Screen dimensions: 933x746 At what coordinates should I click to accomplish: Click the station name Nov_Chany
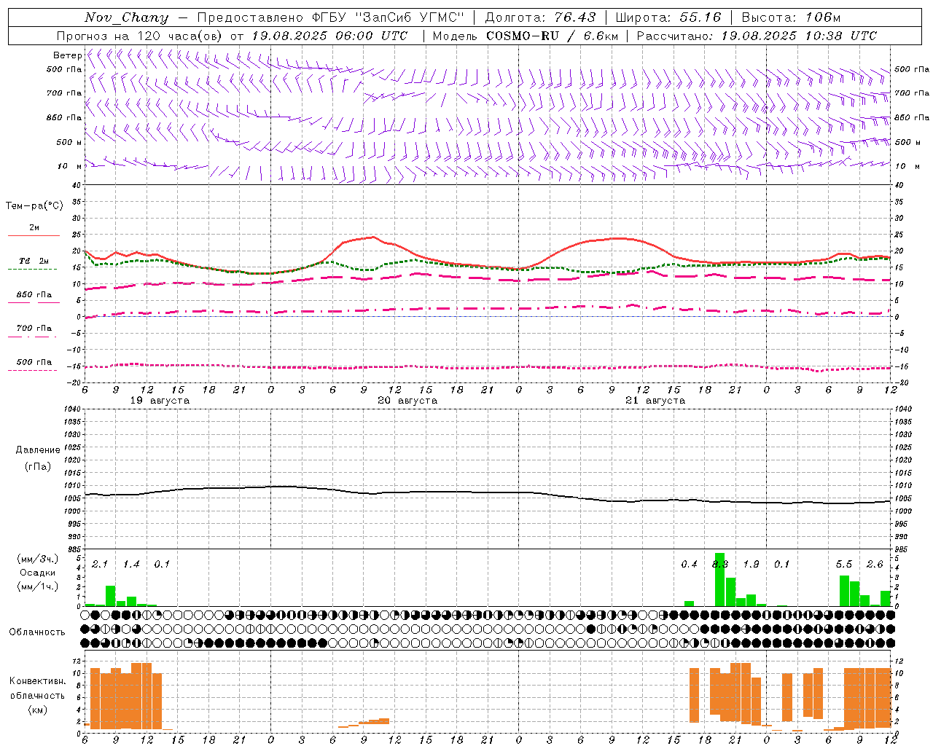click(x=126, y=17)
